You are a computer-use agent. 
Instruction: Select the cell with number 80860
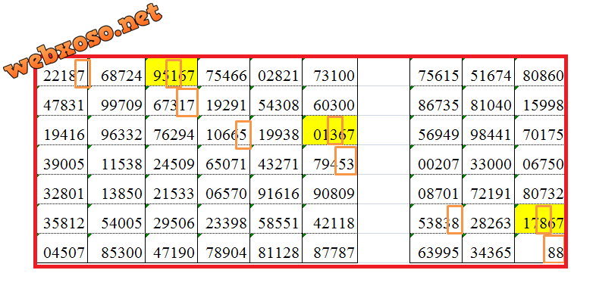540,72
